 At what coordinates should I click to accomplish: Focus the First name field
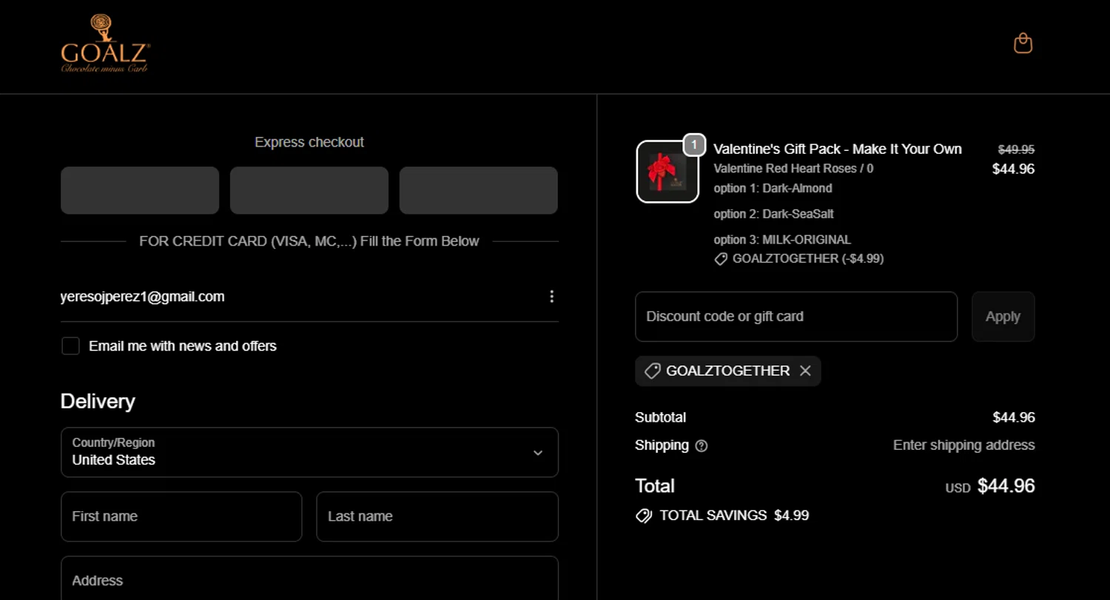[x=181, y=516]
